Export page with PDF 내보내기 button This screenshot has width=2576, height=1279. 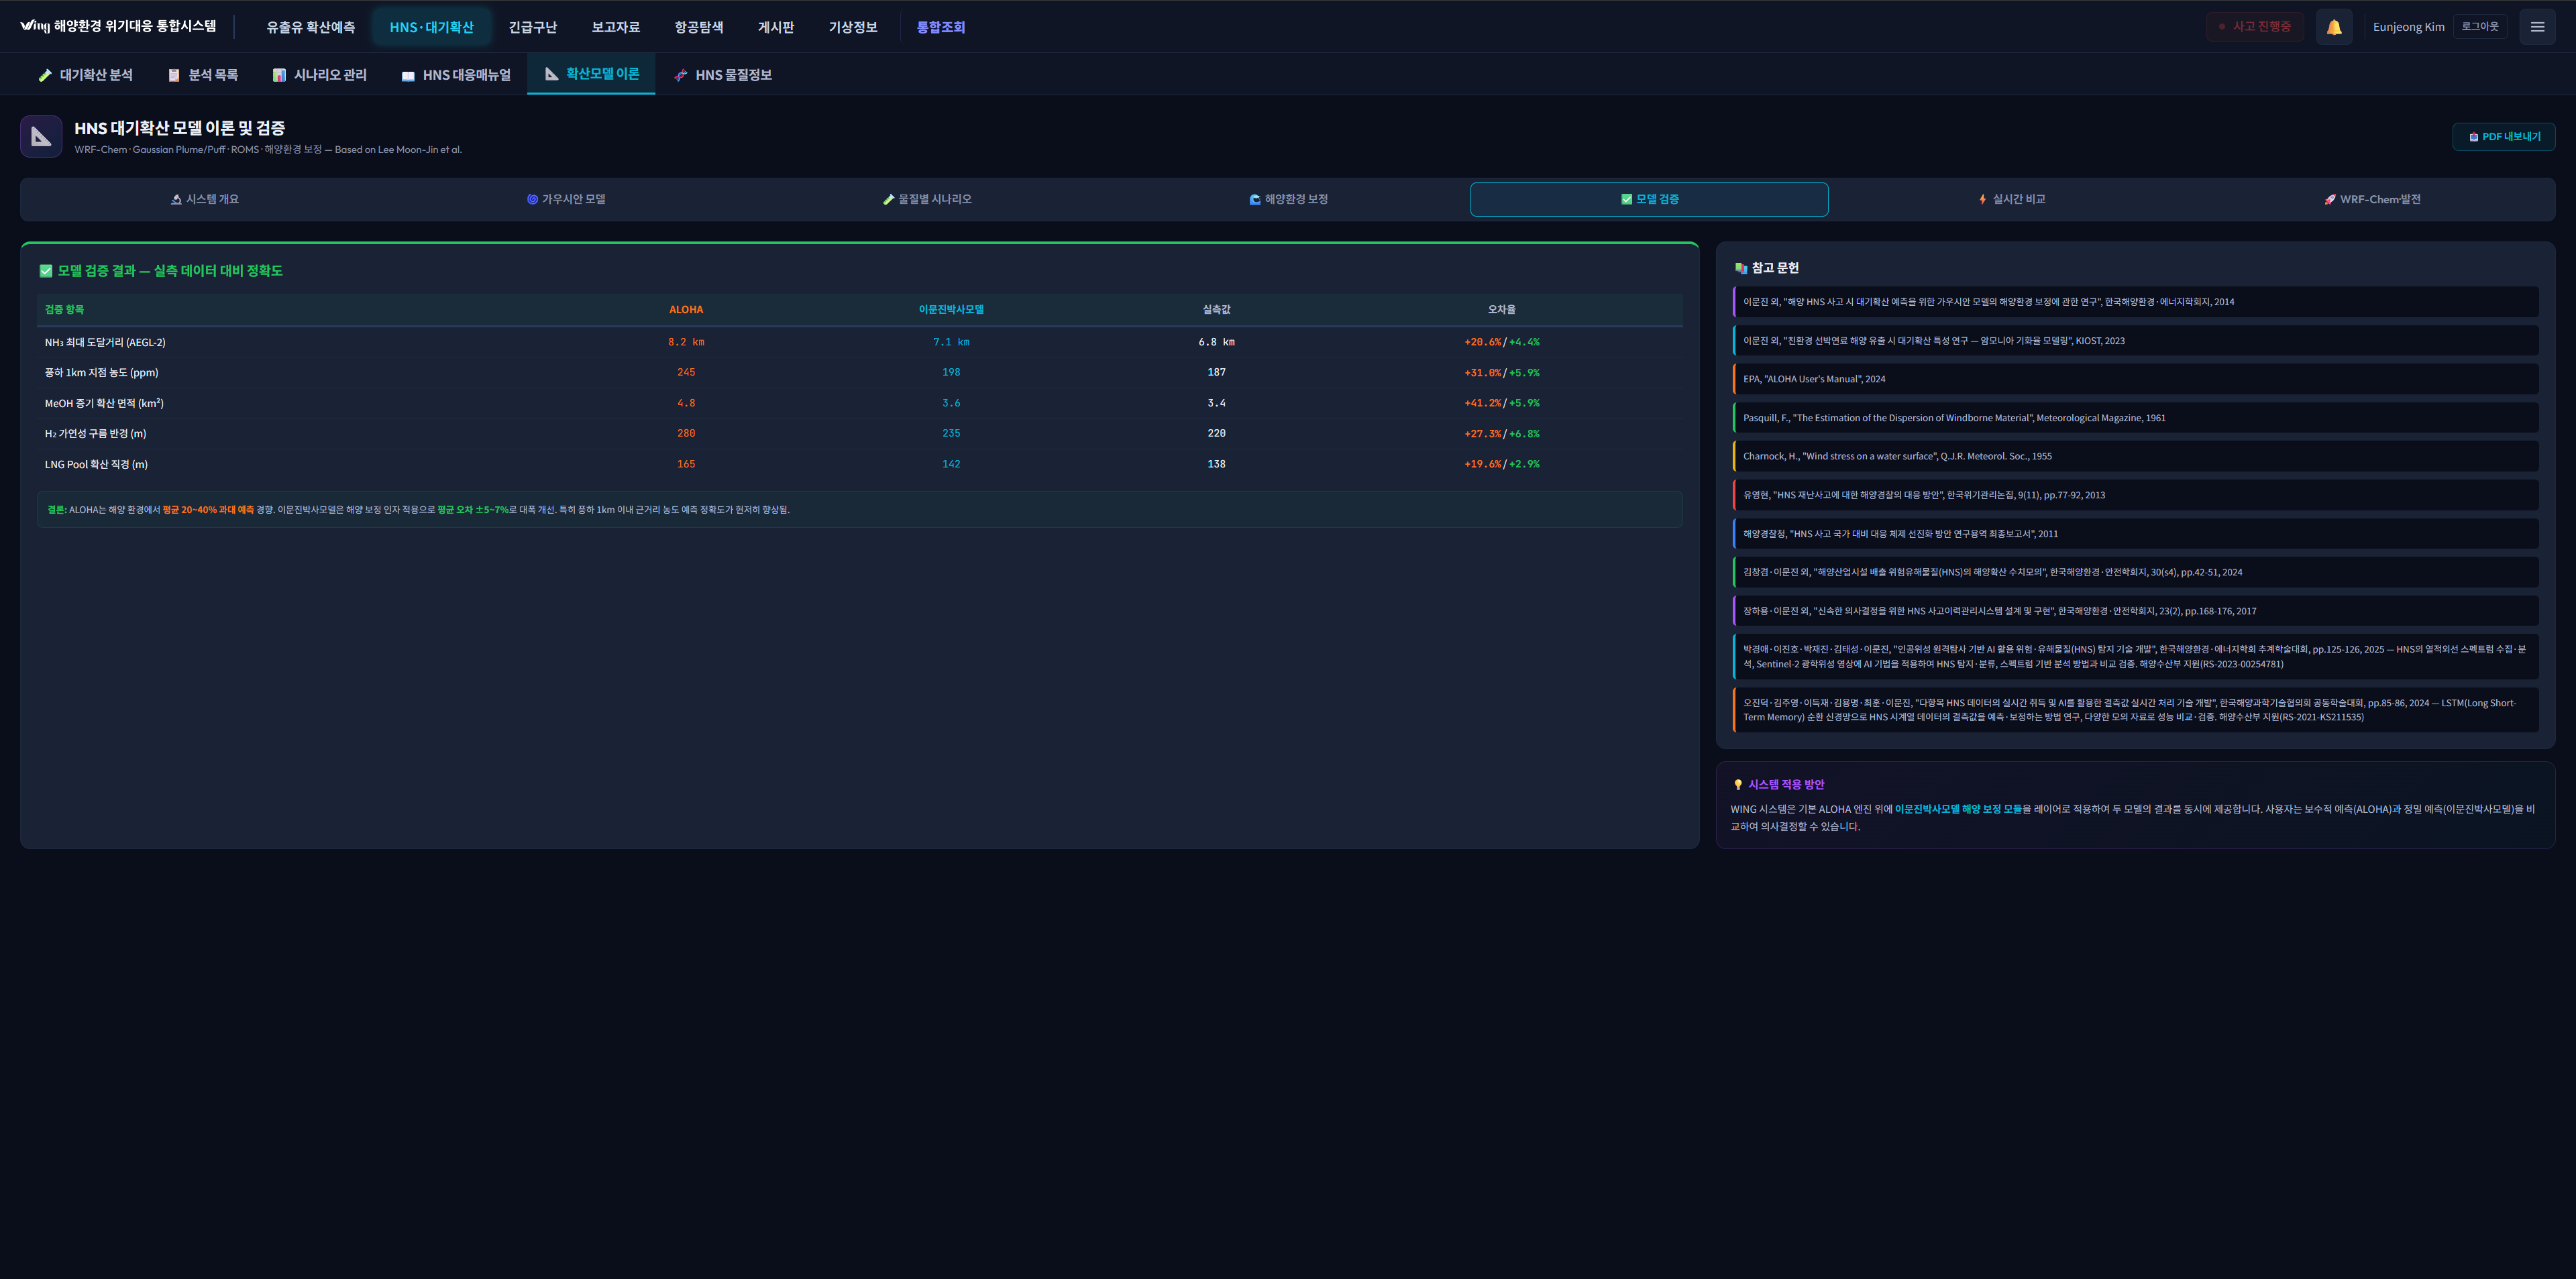(2503, 137)
